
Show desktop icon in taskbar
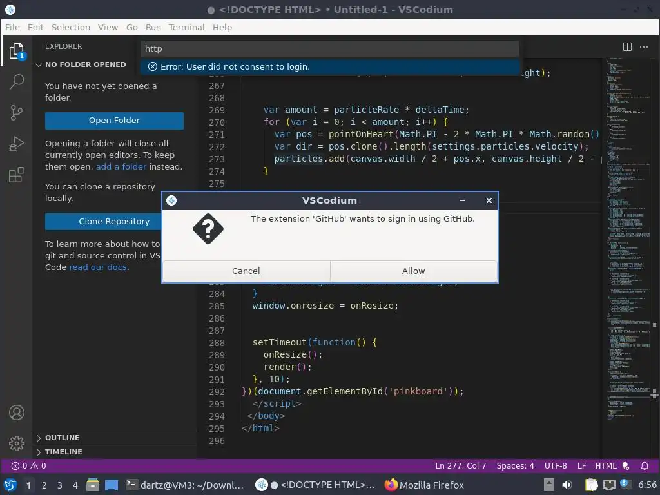(111, 485)
